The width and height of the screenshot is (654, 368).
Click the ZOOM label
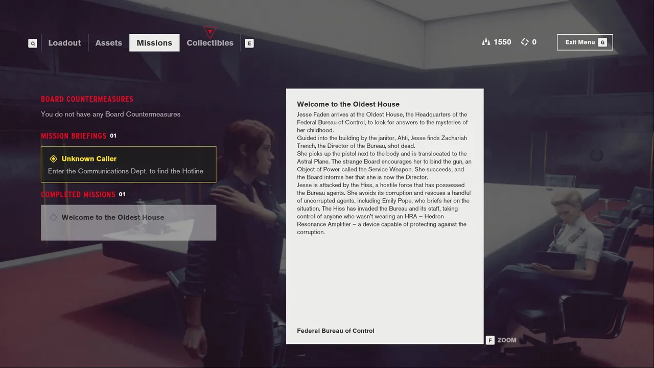507,340
